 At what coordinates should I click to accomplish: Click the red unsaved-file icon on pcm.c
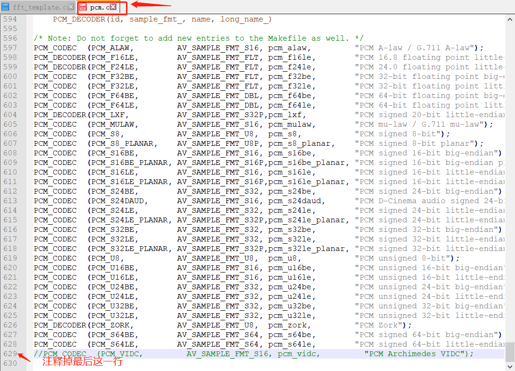[x=83, y=7]
